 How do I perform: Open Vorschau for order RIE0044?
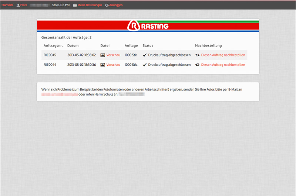pos(113,65)
